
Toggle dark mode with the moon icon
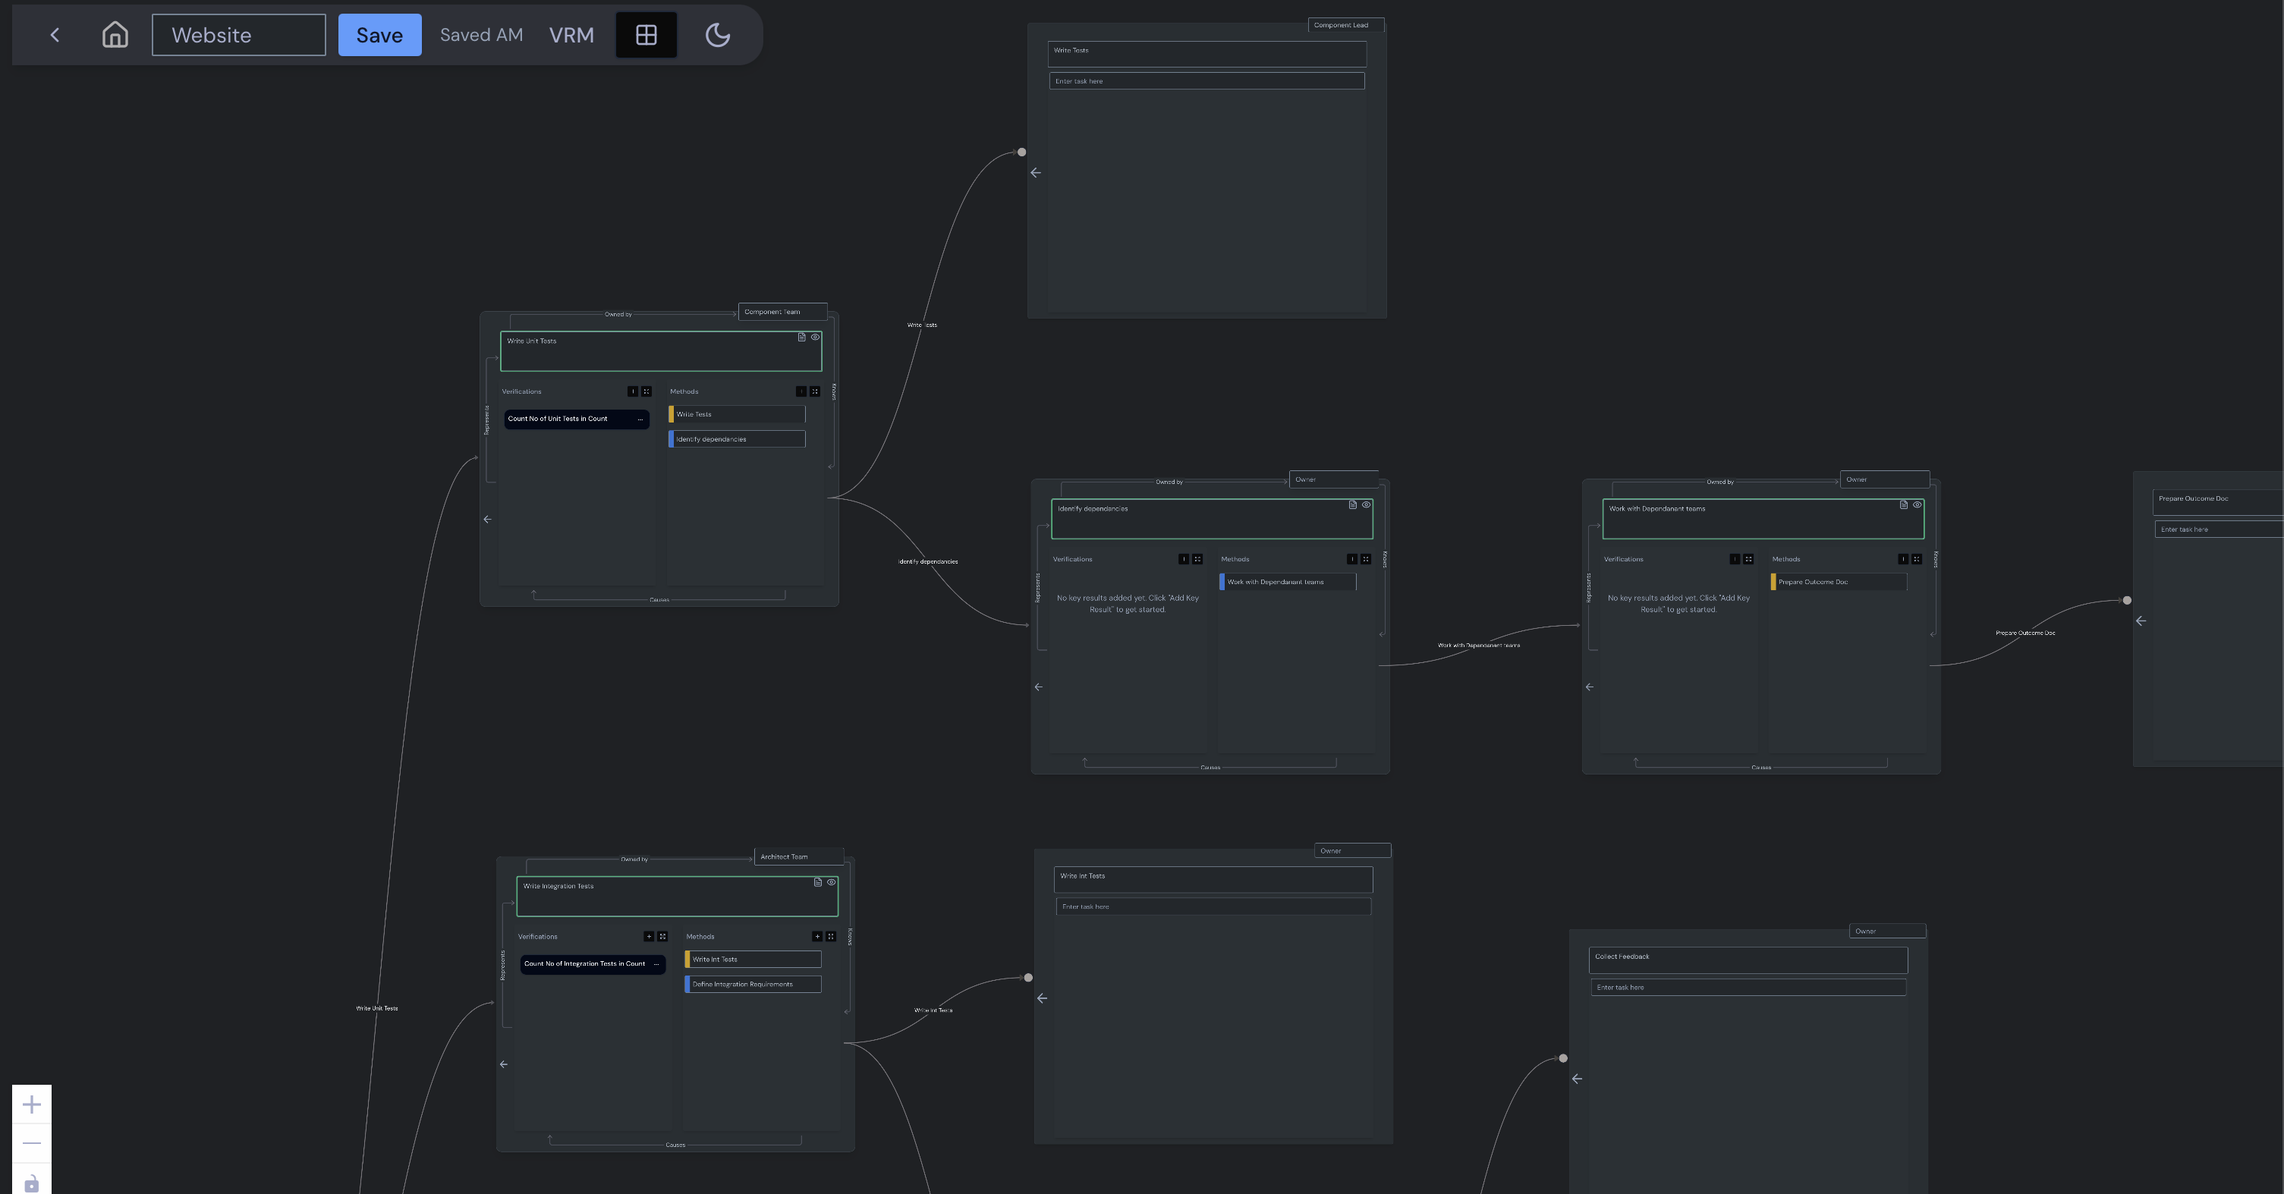pyautogui.click(x=717, y=35)
